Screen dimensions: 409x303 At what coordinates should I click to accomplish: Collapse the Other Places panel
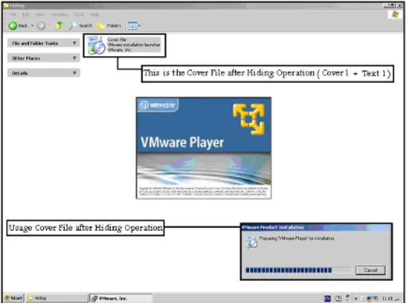(x=43, y=58)
